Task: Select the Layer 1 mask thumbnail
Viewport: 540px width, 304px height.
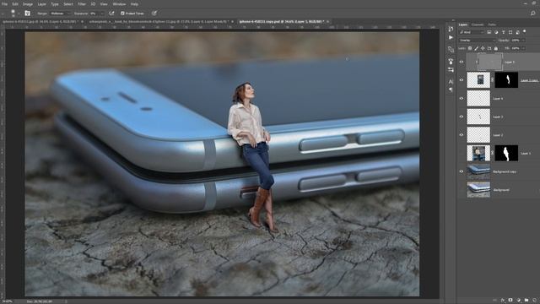Action: click(506, 153)
